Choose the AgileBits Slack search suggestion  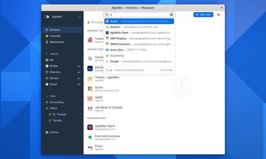point(139,33)
